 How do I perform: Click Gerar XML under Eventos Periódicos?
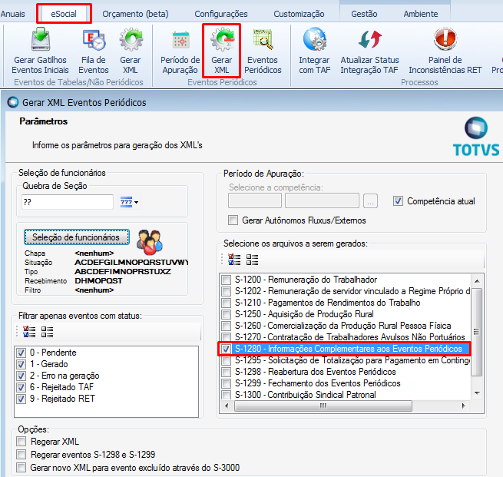tap(222, 51)
